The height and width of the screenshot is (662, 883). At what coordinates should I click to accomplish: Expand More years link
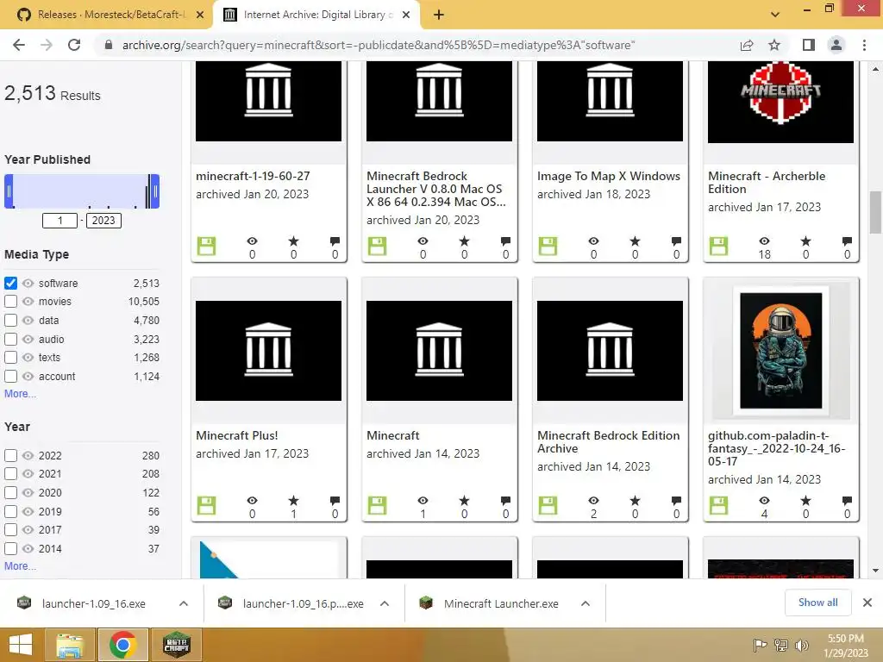20,566
